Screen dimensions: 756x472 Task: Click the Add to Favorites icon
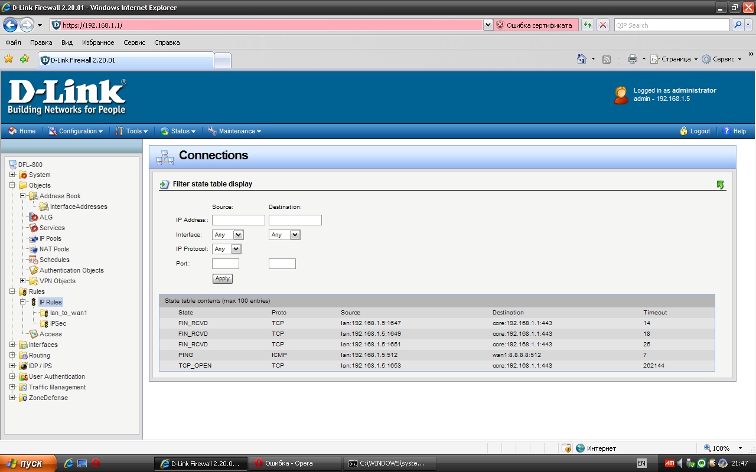[x=24, y=59]
